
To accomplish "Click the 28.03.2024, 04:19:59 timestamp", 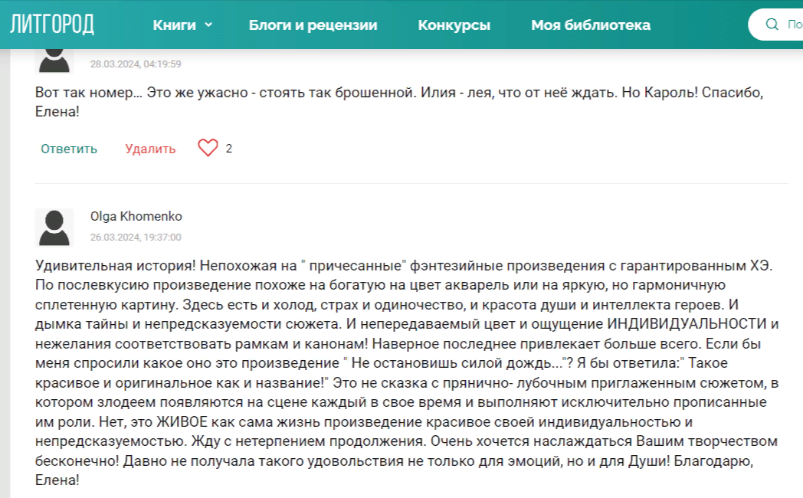I will (136, 64).
